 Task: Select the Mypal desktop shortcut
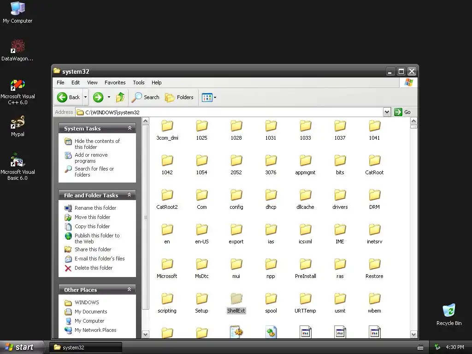(18, 126)
